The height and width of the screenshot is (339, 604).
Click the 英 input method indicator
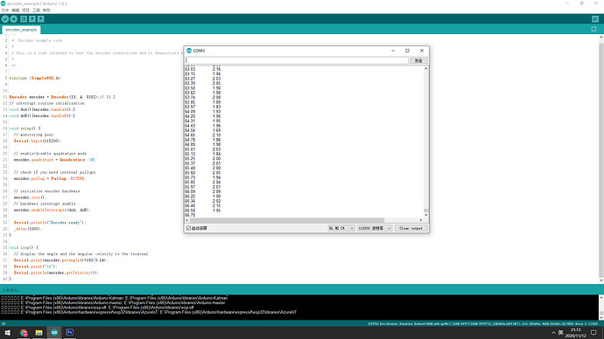[561, 333]
